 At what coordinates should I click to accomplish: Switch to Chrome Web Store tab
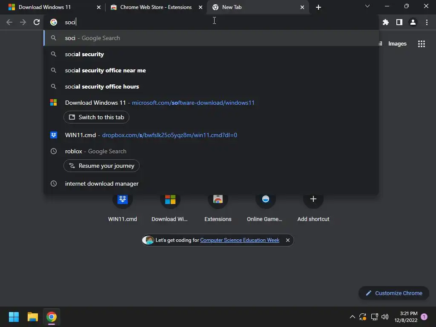[156, 7]
